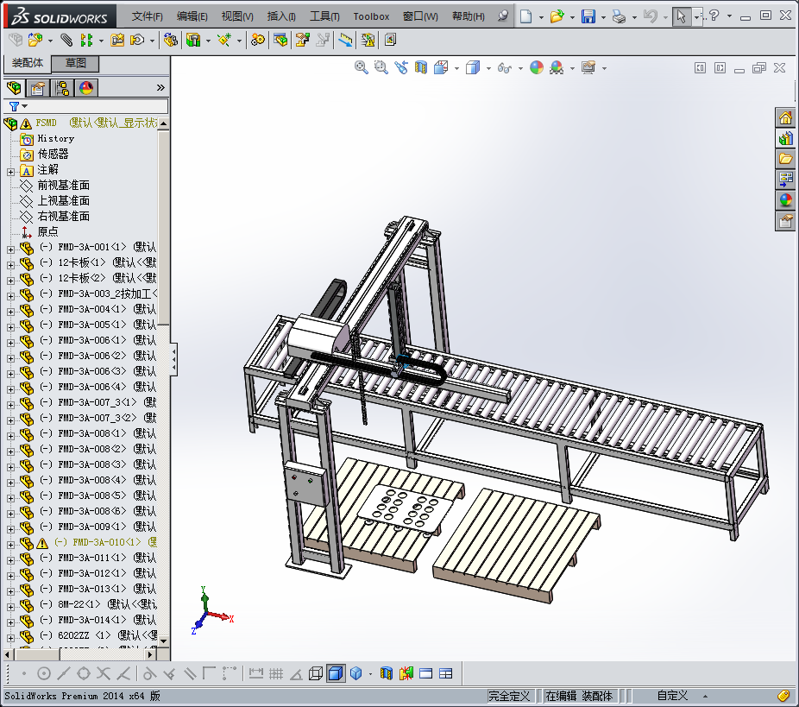Click the Linear Component Pattern icon

coord(86,40)
